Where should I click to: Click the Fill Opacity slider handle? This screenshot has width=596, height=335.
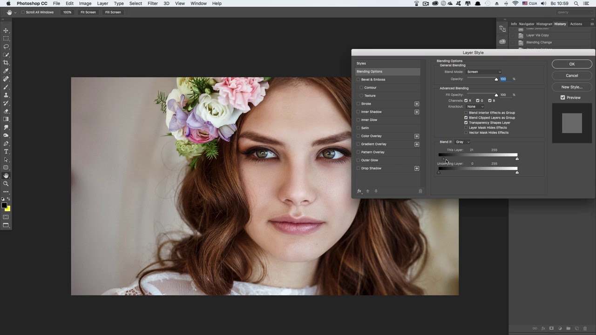(x=496, y=95)
